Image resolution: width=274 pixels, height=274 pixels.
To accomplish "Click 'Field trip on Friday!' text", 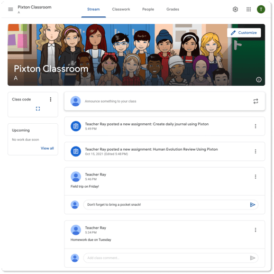I will click(x=85, y=186).
